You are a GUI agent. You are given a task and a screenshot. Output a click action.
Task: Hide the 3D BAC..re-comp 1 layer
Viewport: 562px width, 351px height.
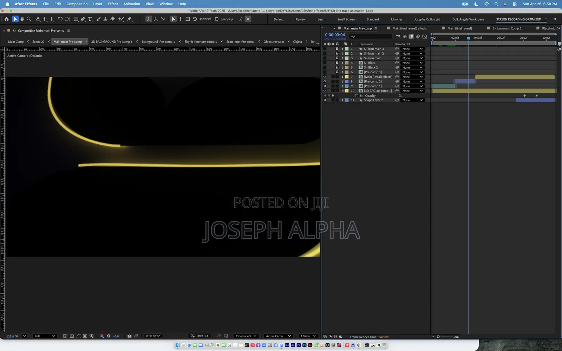tap(325, 91)
